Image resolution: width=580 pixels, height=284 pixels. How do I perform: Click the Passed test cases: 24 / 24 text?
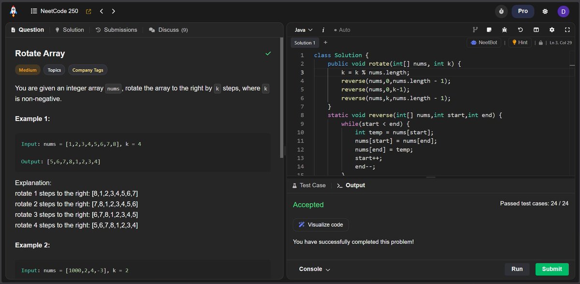coord(534,204)
